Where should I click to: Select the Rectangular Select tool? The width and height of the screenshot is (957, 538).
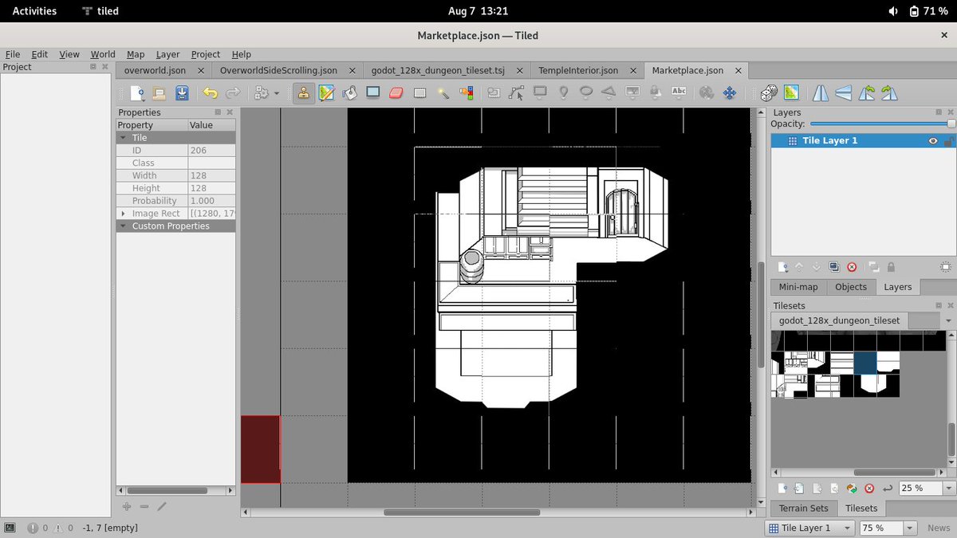point(420,92)
